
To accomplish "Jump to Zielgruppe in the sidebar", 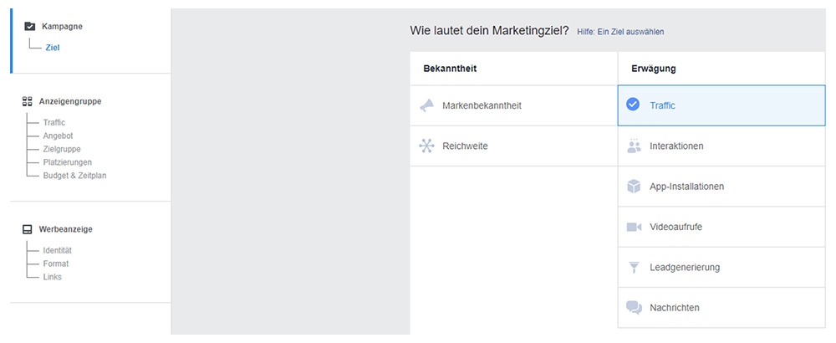I will (62, 149).
